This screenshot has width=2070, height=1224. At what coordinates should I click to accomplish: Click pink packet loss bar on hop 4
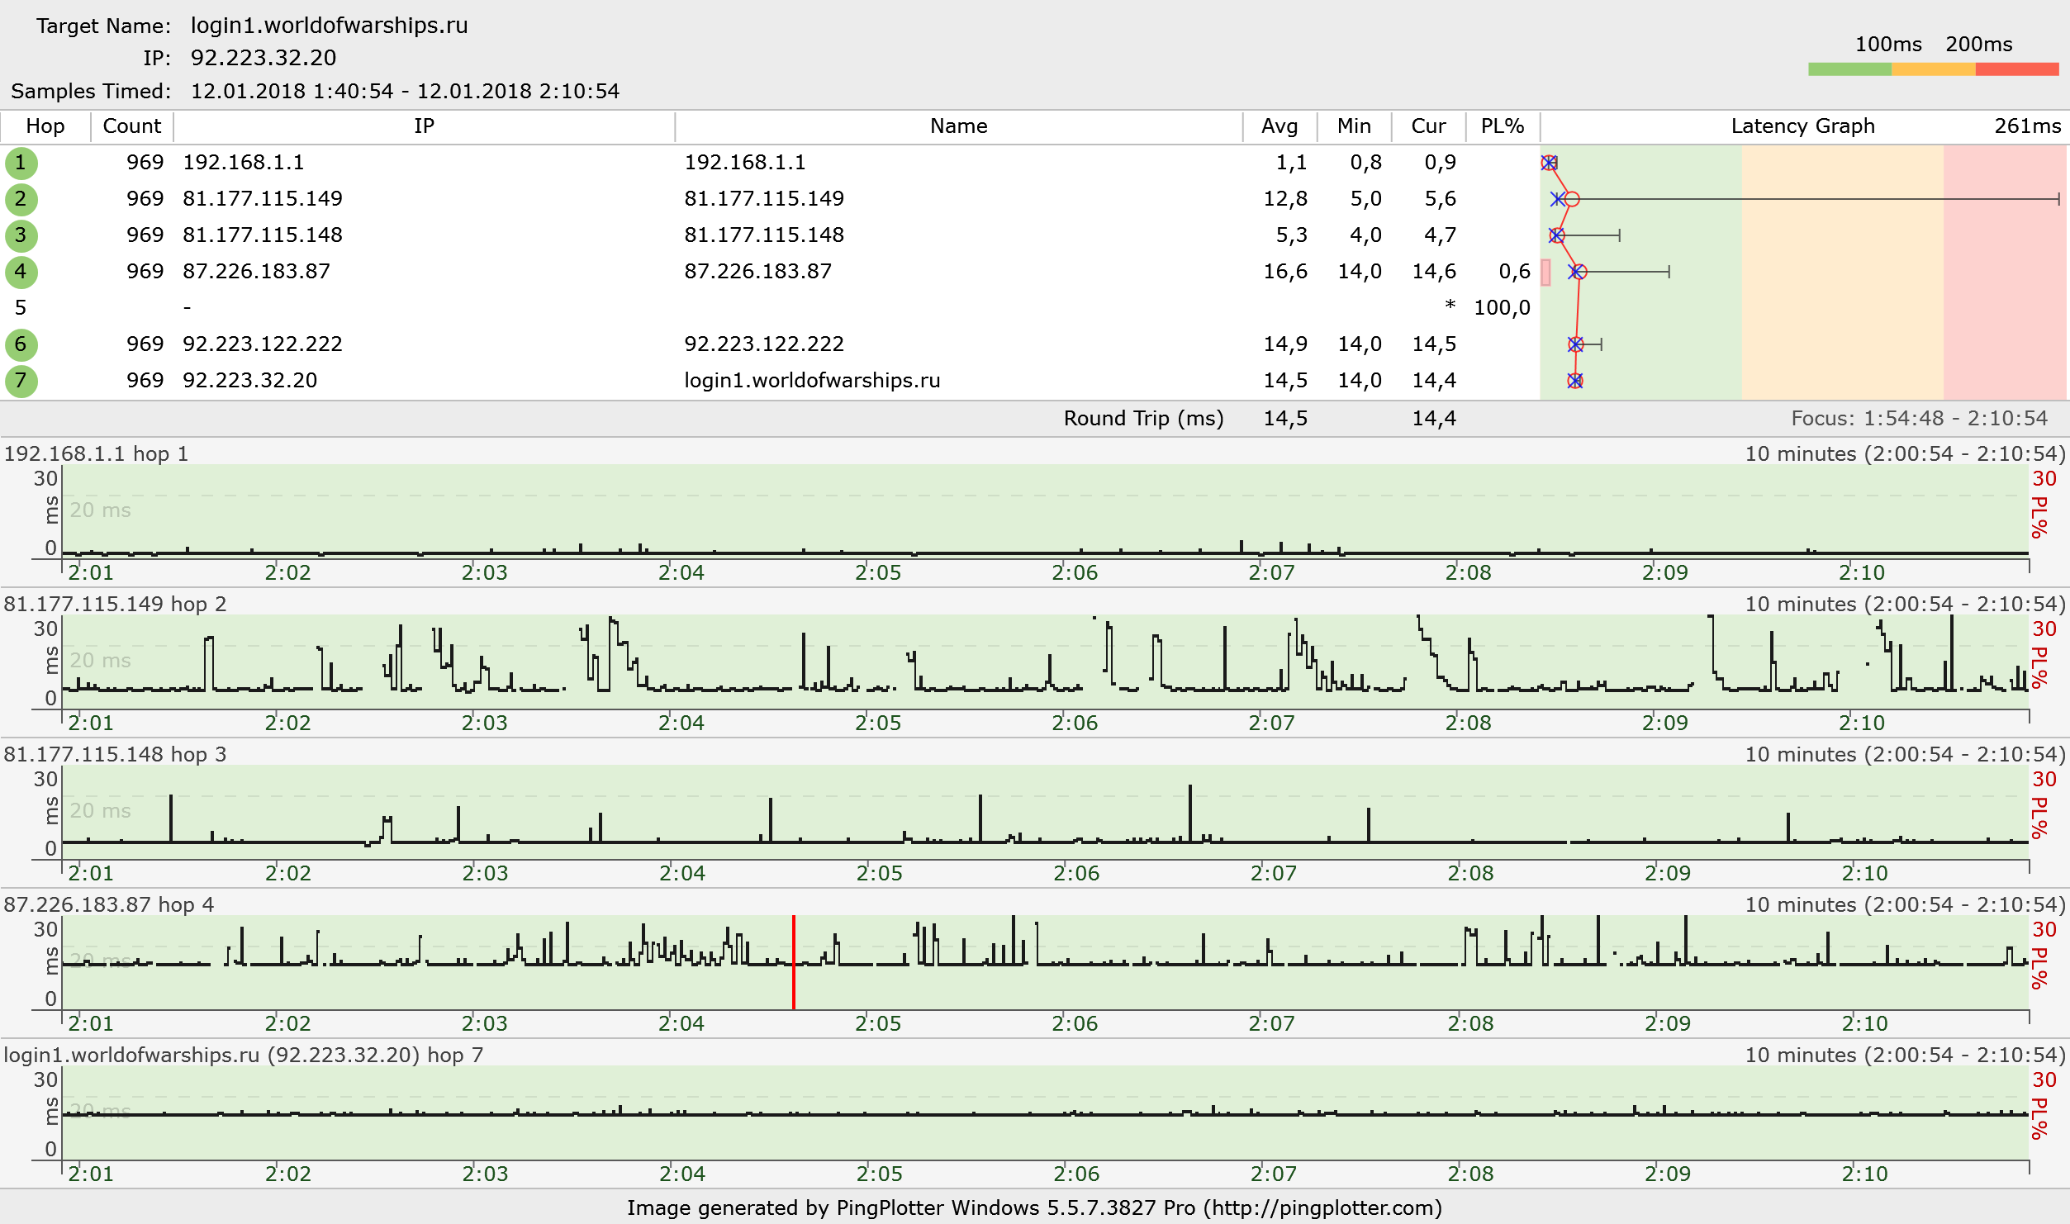(1545, 272)
